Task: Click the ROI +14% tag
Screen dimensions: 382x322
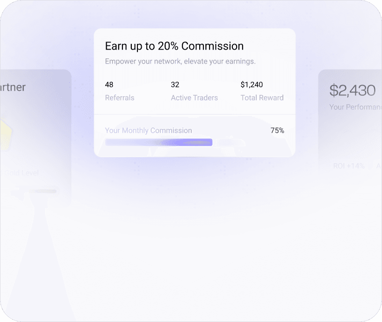Action: pos(349,166)
